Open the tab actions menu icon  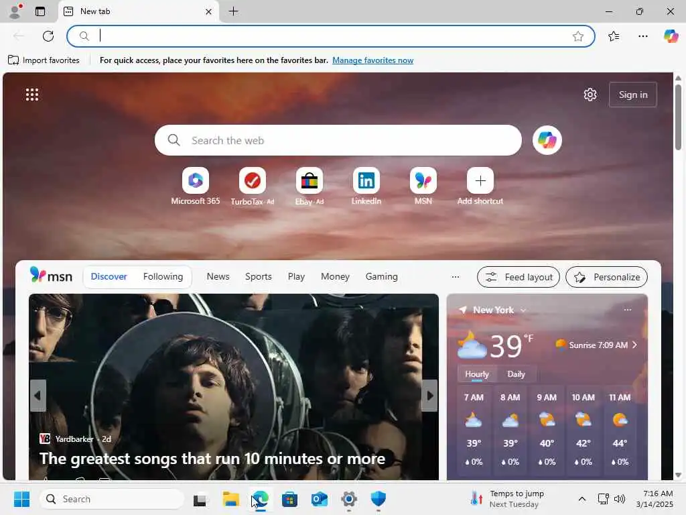pos(40,11)
